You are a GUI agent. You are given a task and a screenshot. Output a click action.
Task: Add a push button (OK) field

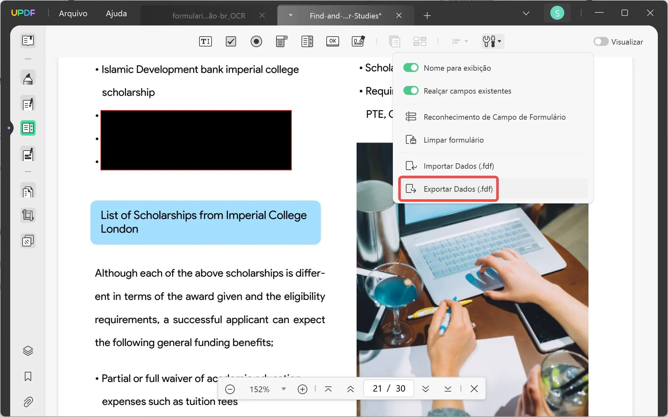coord(332,41)
